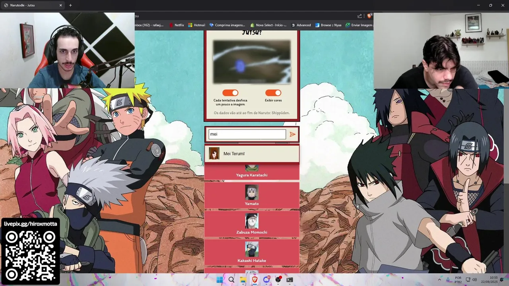Click the Kakashi Hatake guess avatar
The image size is (509, 286).
click(252, 249)
